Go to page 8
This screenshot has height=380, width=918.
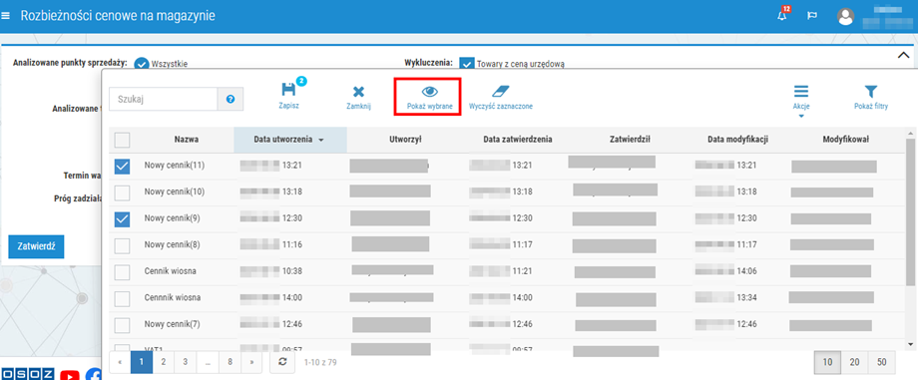coord(230,362)
